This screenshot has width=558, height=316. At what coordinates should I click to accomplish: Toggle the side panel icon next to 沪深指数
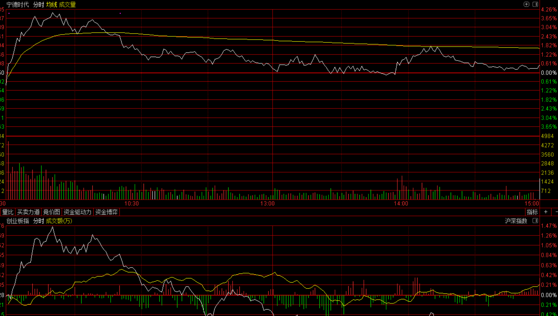535,220
